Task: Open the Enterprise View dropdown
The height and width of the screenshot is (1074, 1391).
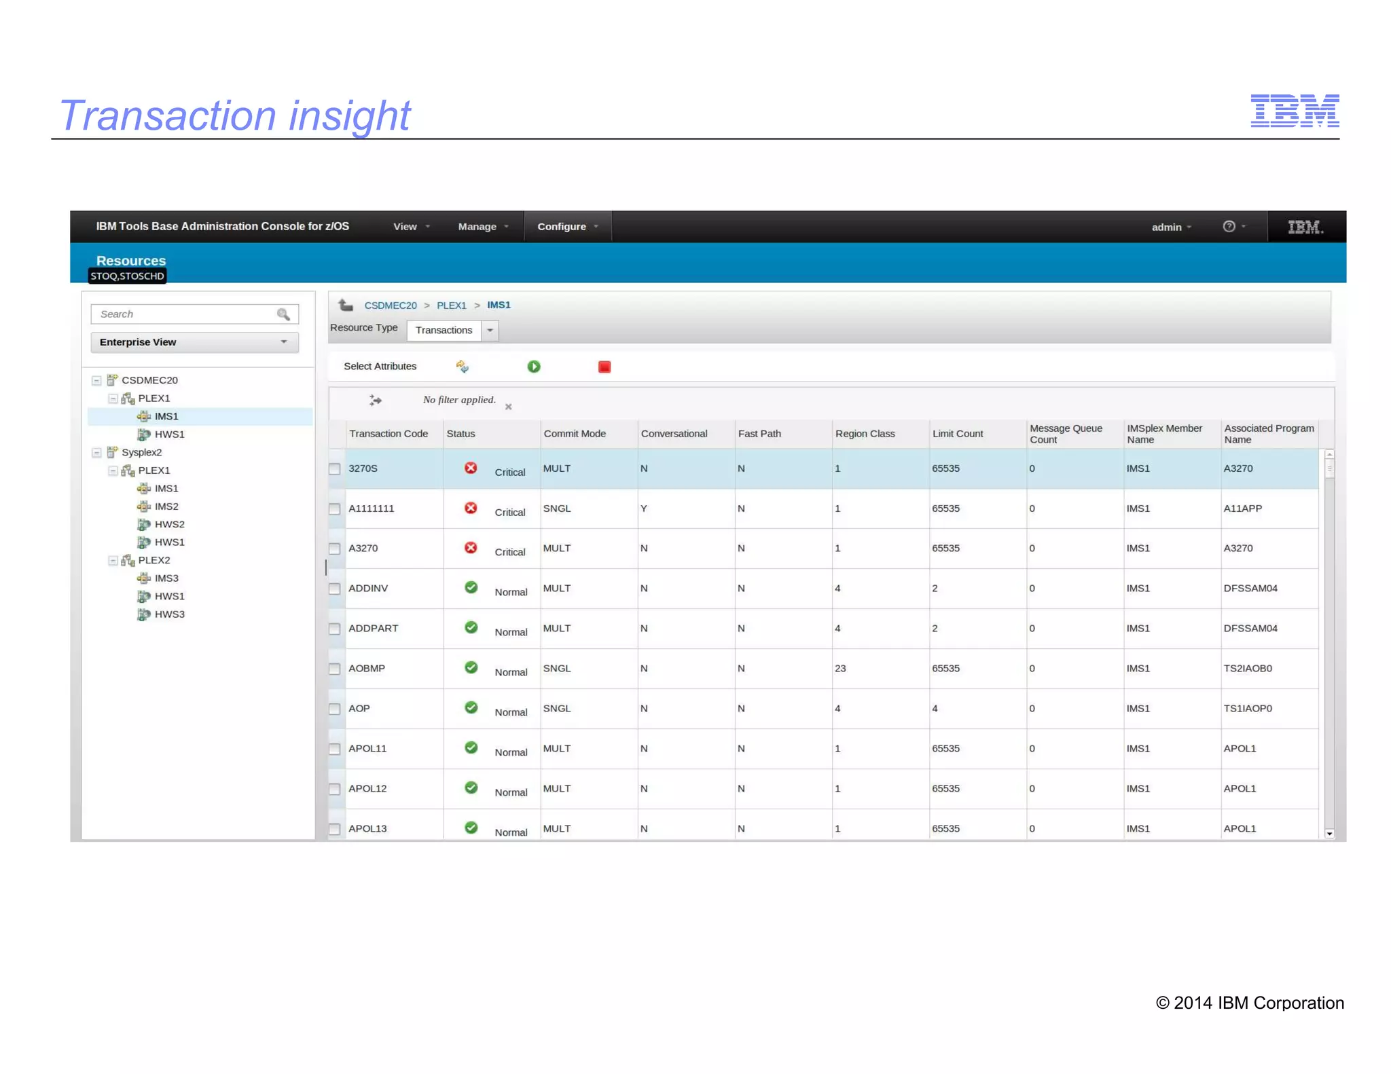Action: (194, 342)
